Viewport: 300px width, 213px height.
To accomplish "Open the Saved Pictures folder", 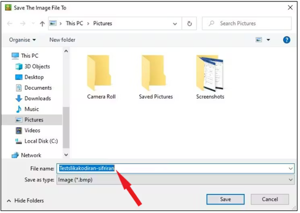I will (155, 76).
